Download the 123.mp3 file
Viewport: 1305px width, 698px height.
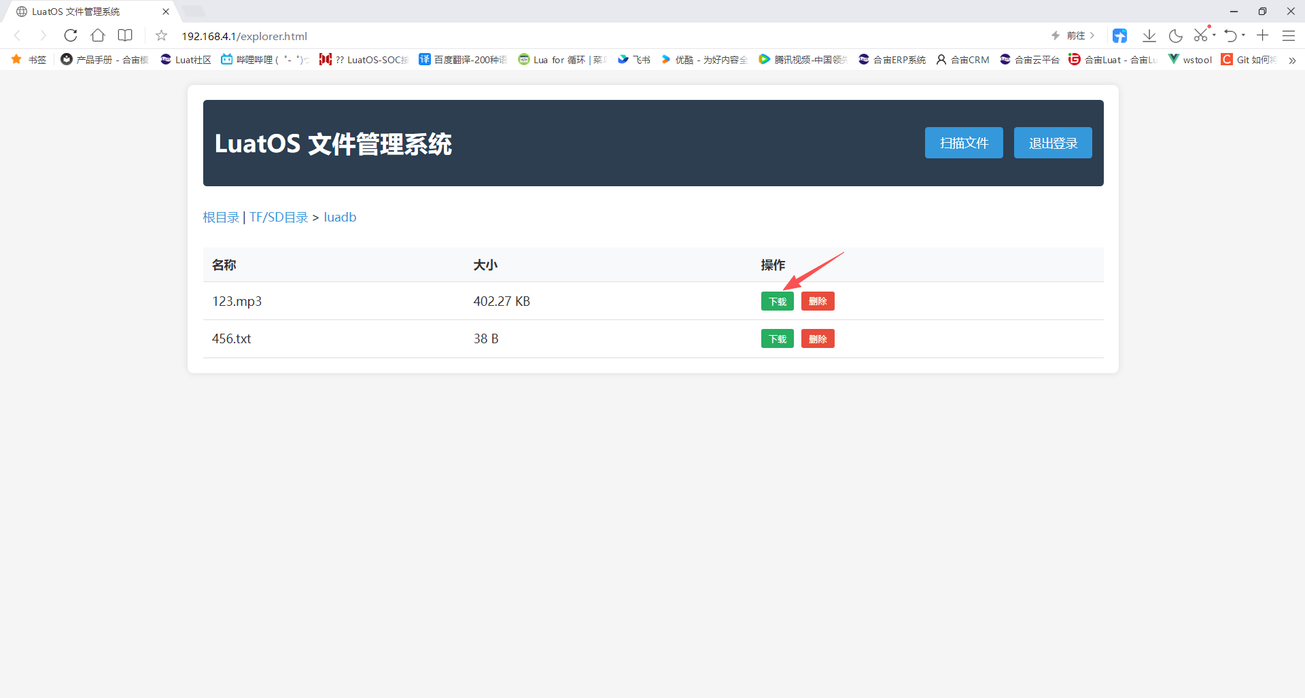click(777, 301)
